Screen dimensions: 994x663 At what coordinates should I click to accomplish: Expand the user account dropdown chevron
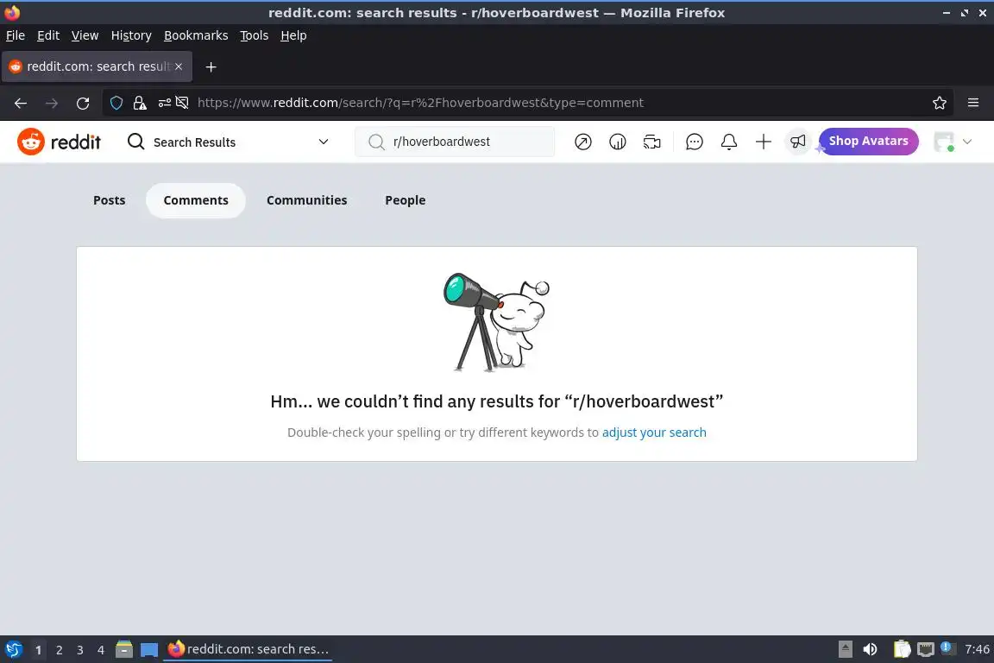(x=967, y=142)
